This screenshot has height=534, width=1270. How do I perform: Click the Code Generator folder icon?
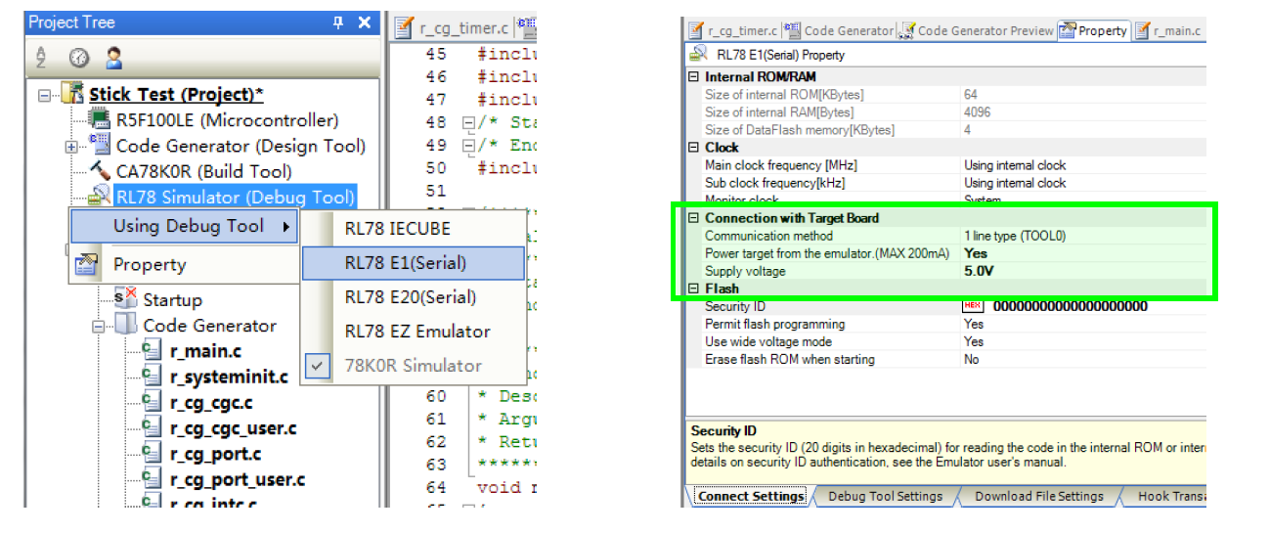(126, 326)
